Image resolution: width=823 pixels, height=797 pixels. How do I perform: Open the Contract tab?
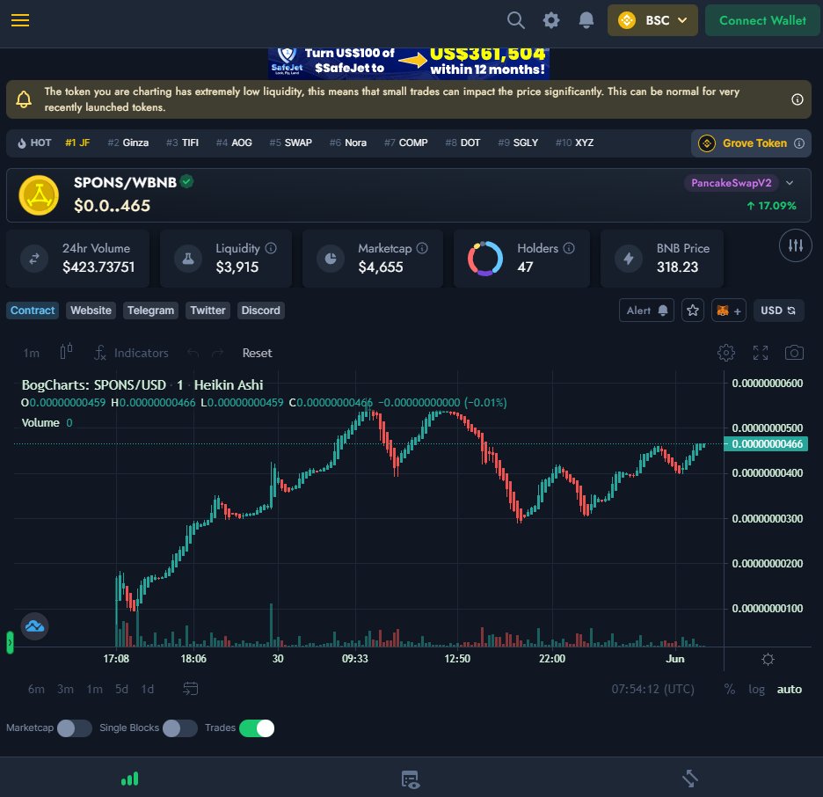click(x=33, y=311)
